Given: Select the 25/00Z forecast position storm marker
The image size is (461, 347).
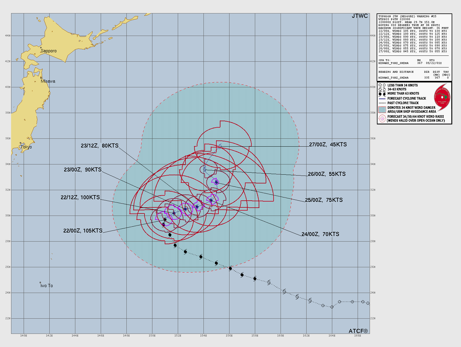Looking at the screenshot, I should (x=216, y=182).
